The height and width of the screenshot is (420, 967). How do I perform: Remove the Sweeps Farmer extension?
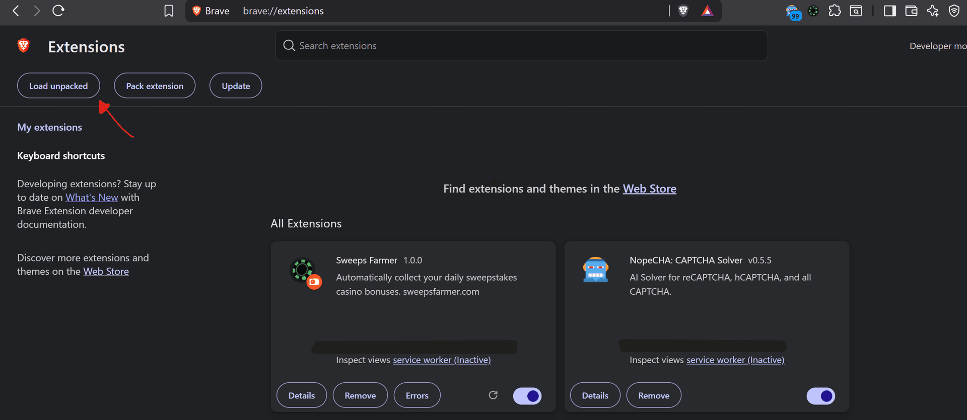click(x=360, y=395)
